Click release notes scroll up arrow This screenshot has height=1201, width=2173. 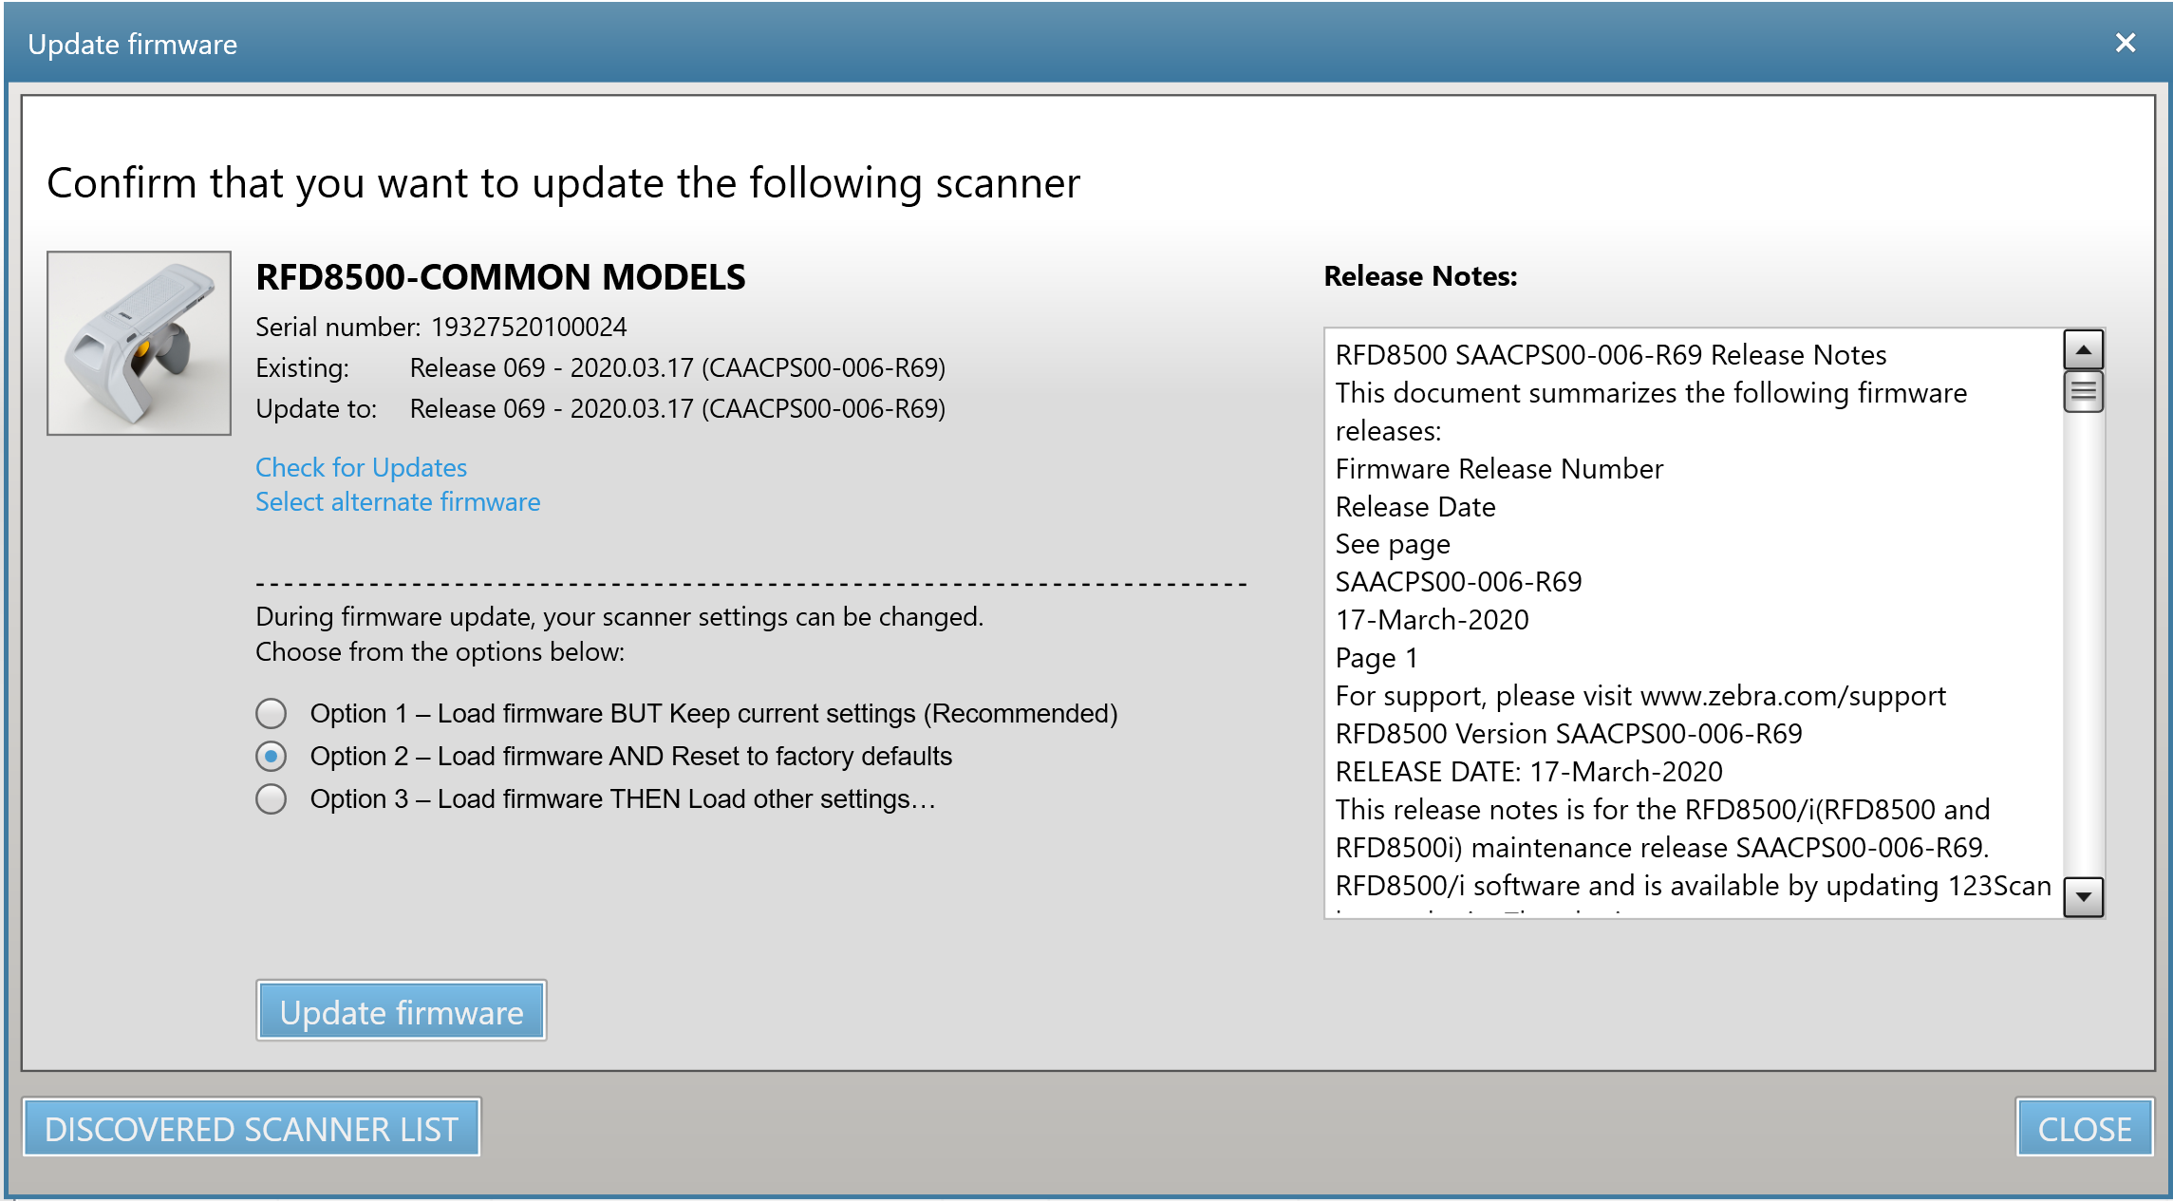pos(2084,350)
